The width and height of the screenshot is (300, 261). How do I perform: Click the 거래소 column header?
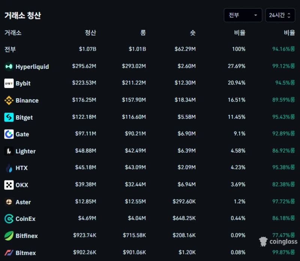13,33
